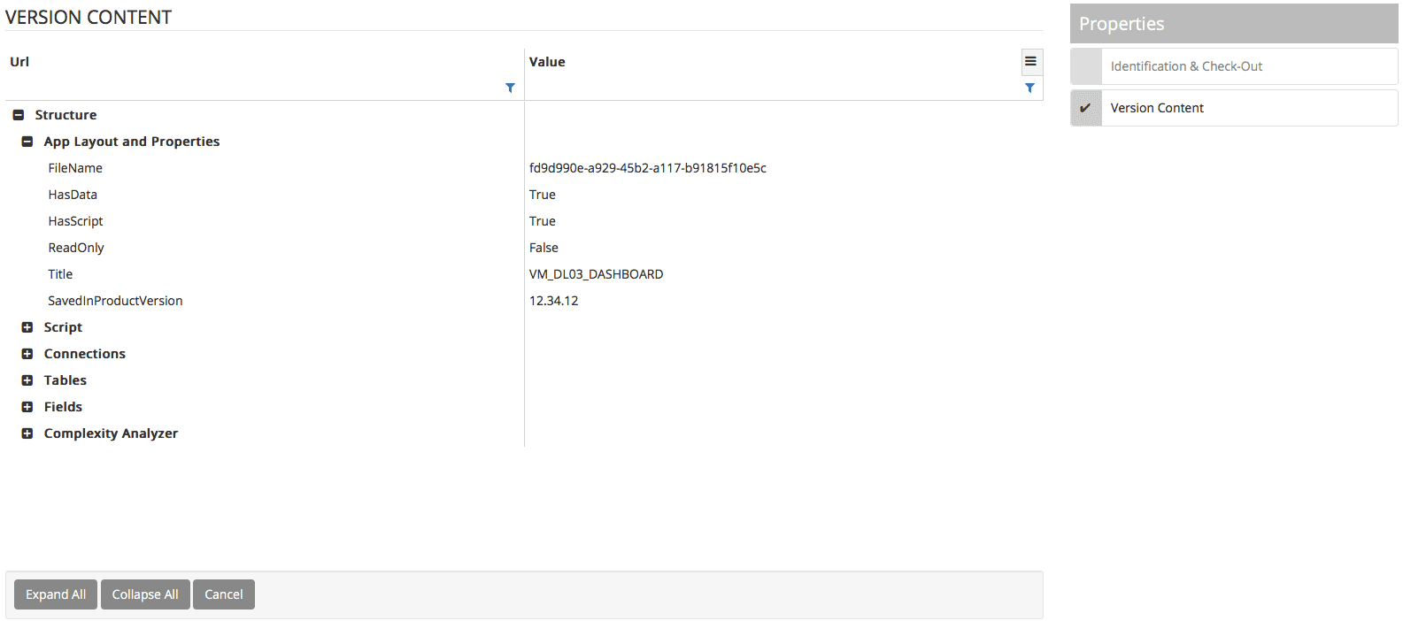The width and height of the screenshot is (1403, 621).
Task: Expand the Script node
Action: (27, 327)
